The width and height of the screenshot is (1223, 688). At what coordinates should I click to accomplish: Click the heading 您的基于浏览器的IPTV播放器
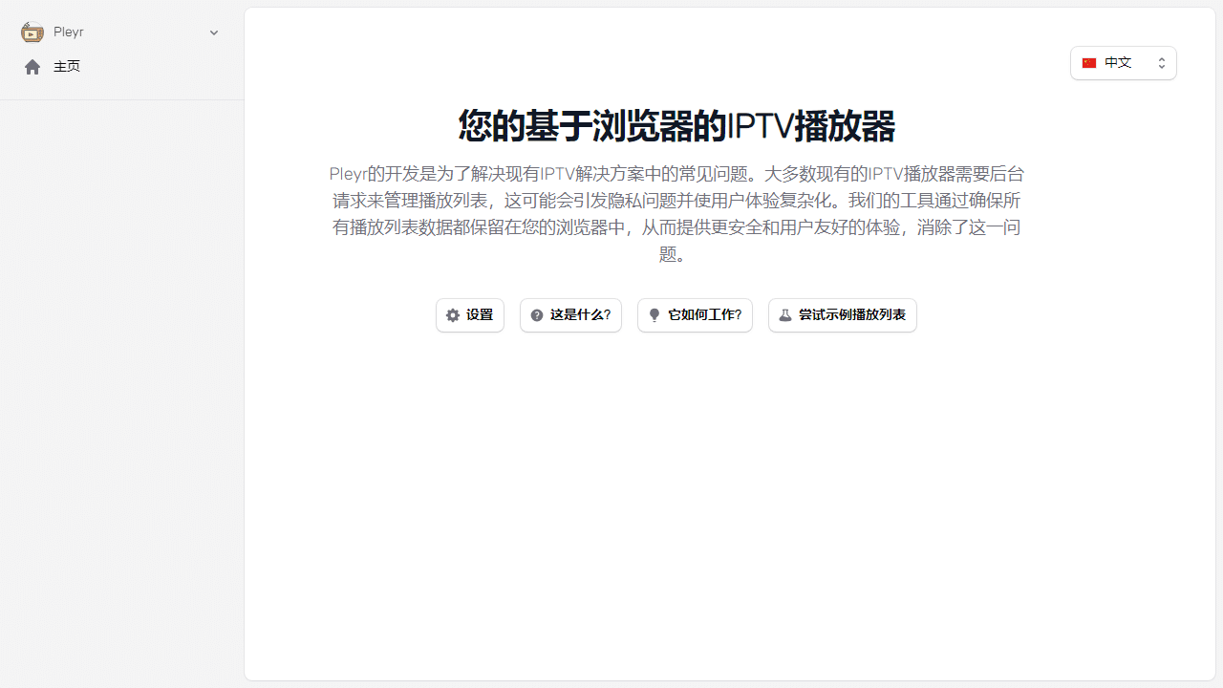[x=676, y=126]
